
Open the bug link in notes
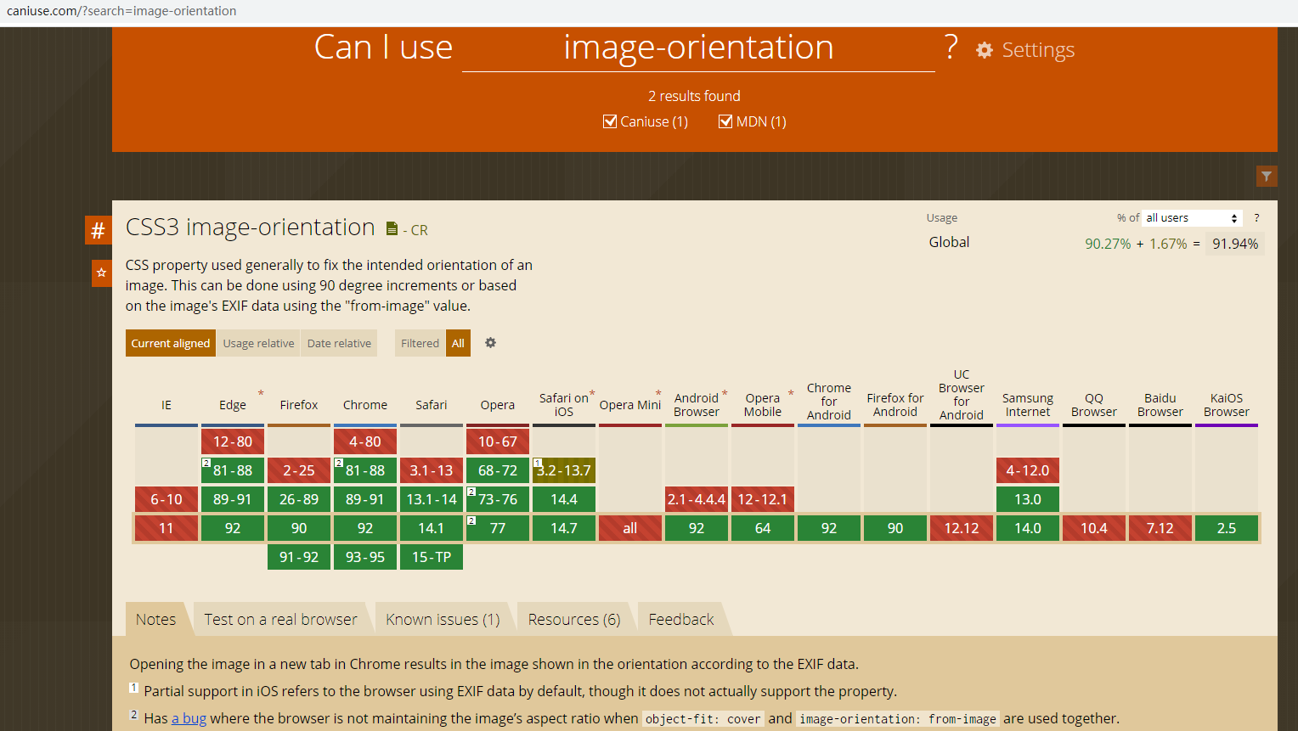(189, 718)
